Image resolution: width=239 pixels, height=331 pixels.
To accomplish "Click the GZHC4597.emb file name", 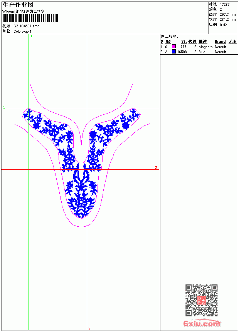I will click(27, 26).
